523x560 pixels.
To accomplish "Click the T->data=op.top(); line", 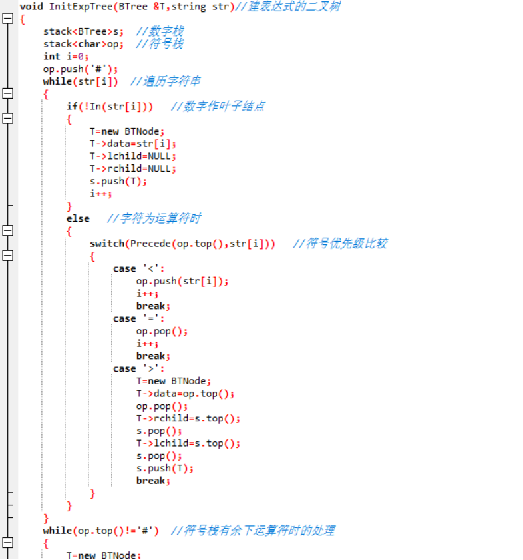I will click(185, 394).
